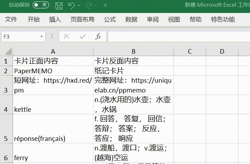Switch to the 特色功能 ribbon tab
The width and height of the screenshot is (250, 164).
click(x=223, y=19)
